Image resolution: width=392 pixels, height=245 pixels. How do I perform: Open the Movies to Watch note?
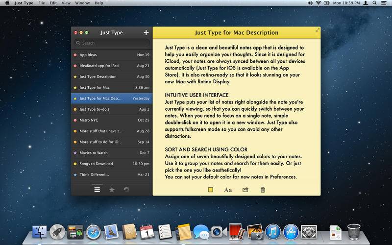click(112, 153)
